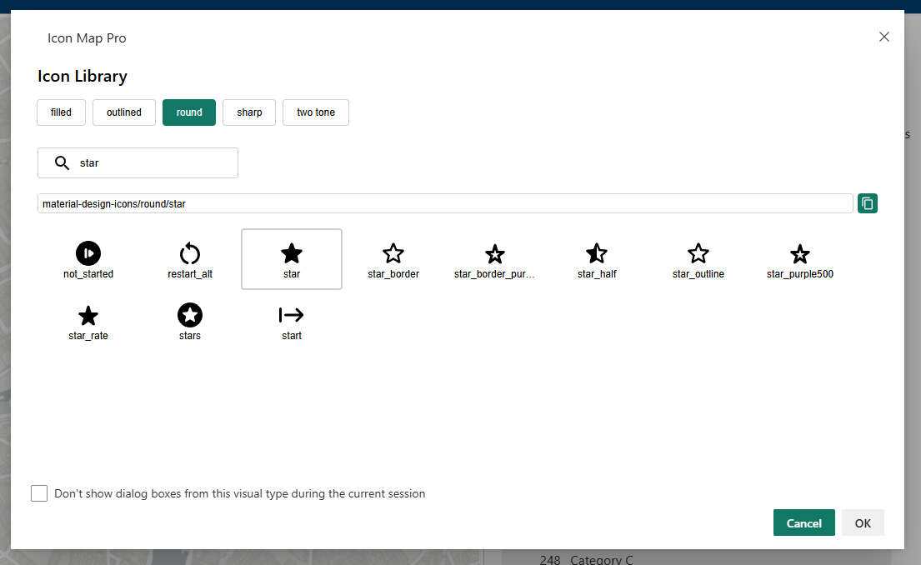This screenshot has height=565, width=921.
Task: Select the star_rate icon
Action: (x=88, y=321)
